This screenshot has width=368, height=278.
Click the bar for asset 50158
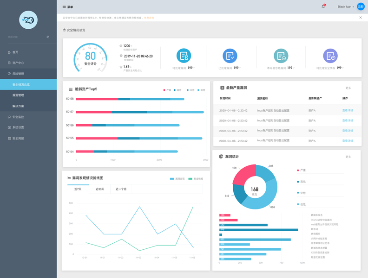click(x=130, y=99)
